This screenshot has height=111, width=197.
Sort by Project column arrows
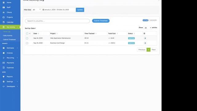click(57, 34)
